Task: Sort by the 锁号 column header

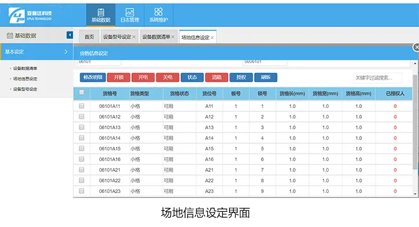Action: pyautogui.click(x=263, y=93)
